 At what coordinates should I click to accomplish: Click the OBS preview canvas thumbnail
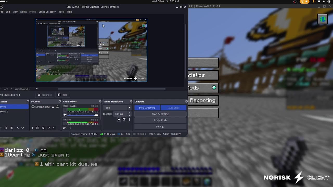91,50
